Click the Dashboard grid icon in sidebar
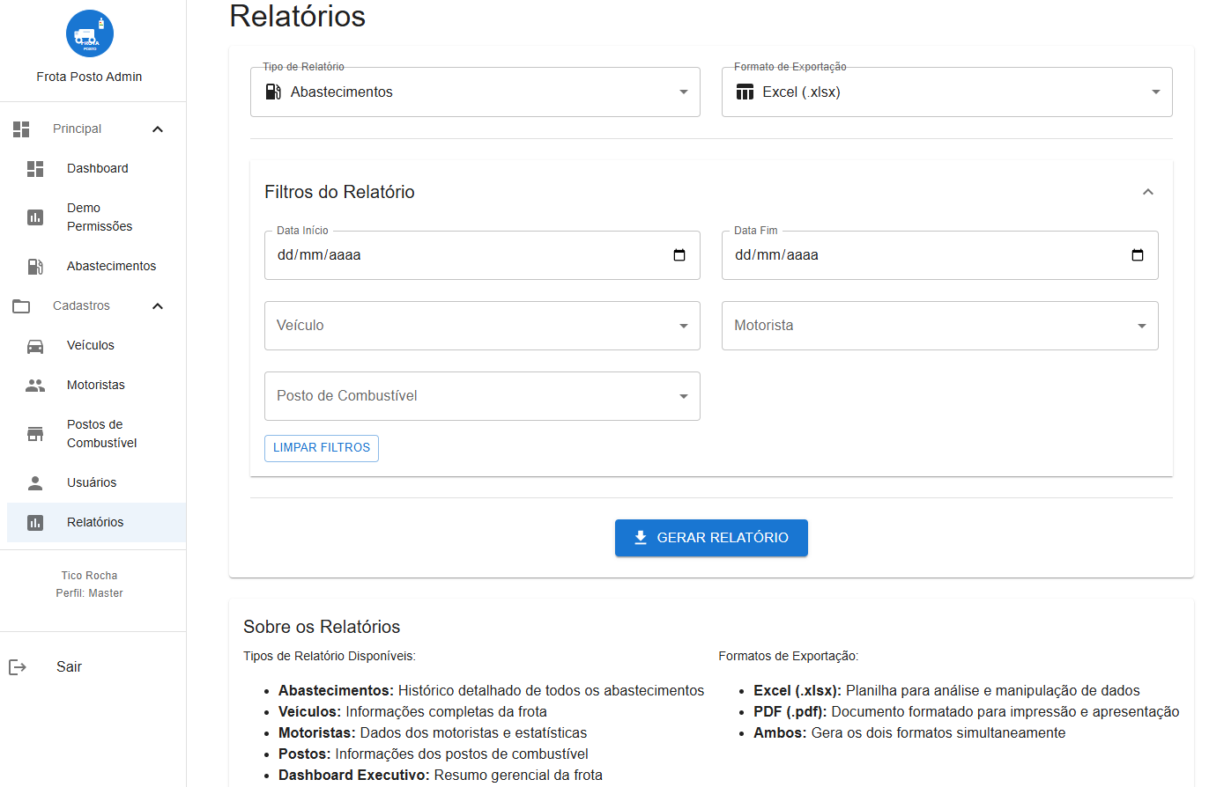1209x787 pixels. (x=35, y=169)
